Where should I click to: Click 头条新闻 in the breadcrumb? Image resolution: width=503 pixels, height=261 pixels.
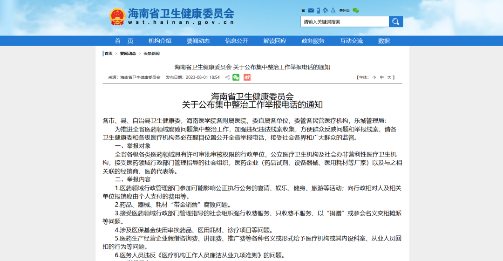pos(151,53)
